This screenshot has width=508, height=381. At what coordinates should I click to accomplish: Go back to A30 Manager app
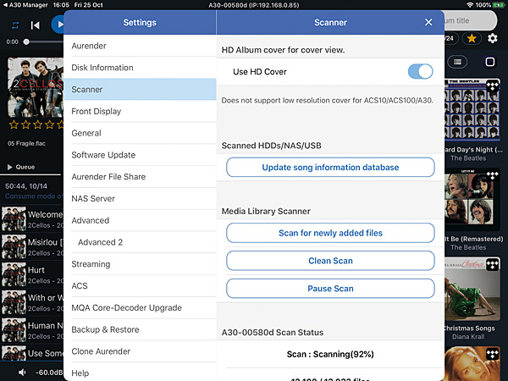point(25,5)
